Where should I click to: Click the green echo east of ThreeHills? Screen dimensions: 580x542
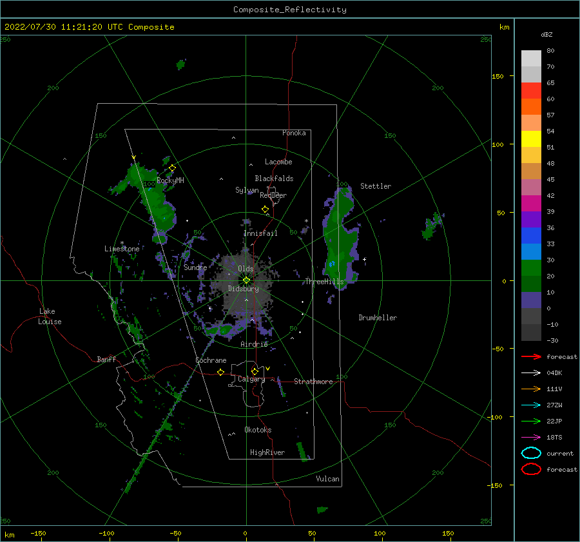pos(340,237)
